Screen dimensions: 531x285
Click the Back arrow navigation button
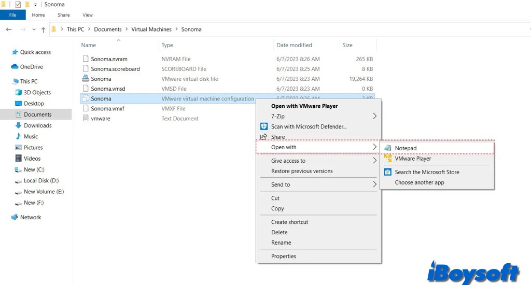point(9,30)
